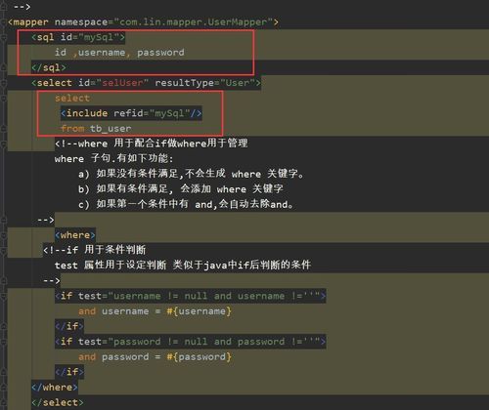Click the fold end marker beside </sql>

pos(4,67)
